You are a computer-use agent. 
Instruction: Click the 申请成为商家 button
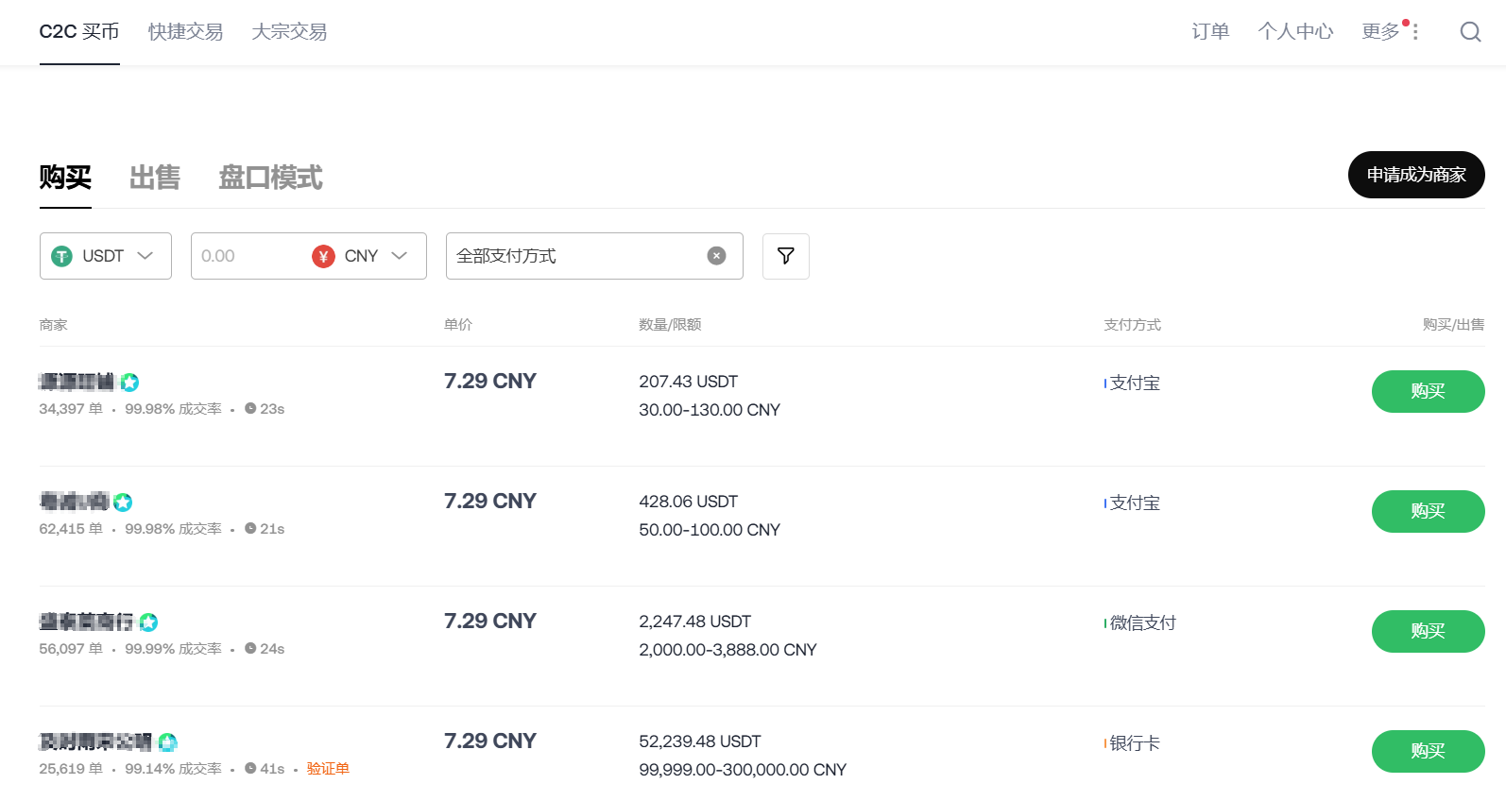point(1415,175)
